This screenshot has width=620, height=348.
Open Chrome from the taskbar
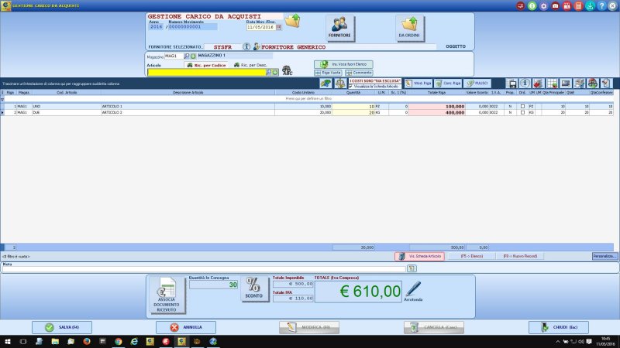point(119,341)
